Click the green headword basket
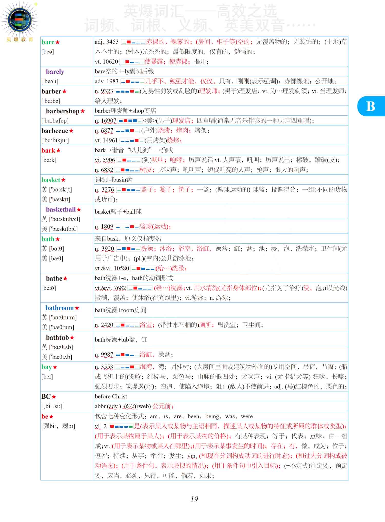The height and width of the screenshot is (522, 385). 51,180
